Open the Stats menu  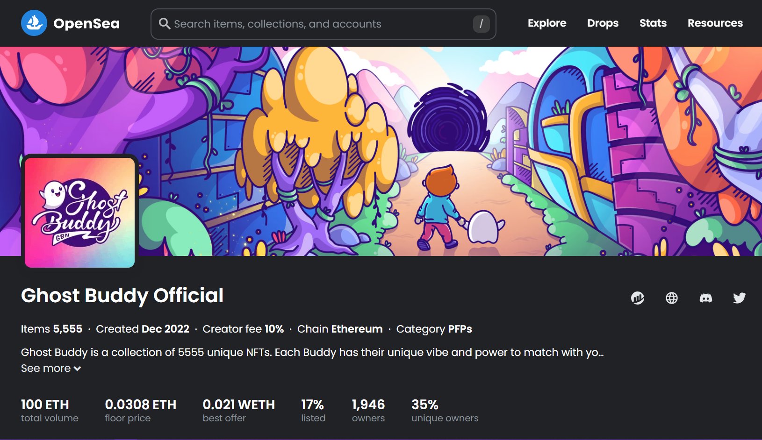click(653, 23)
